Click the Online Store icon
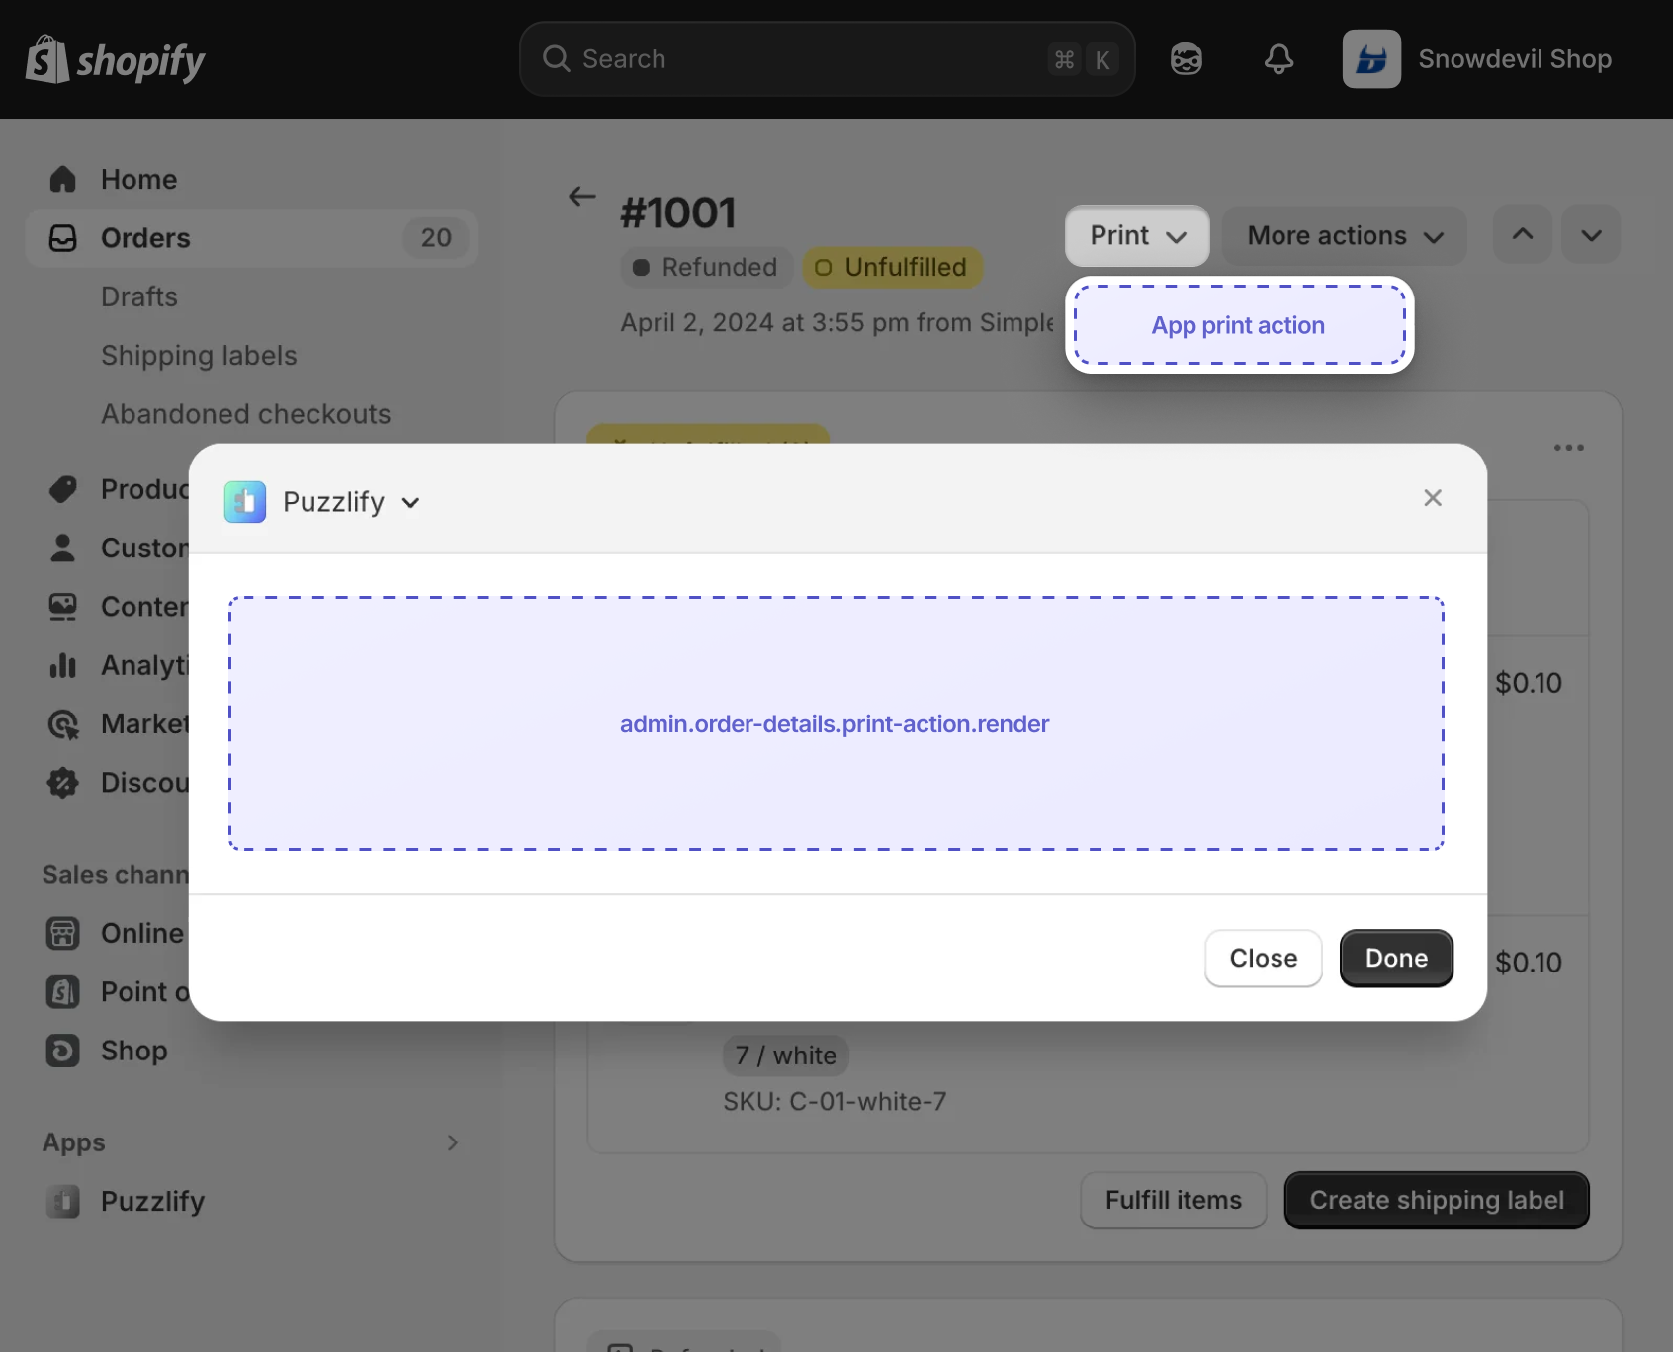The image size is (1673, 1352). (x=62, y=933)
